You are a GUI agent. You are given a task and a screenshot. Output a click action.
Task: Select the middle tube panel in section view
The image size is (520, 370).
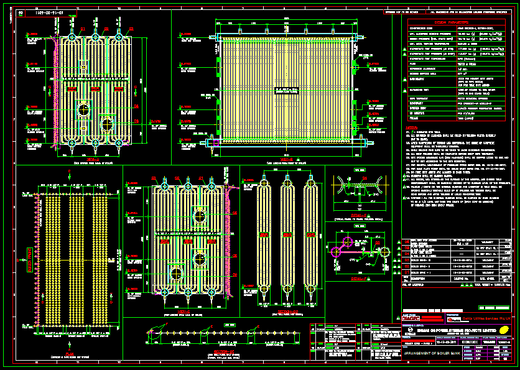pos(287,236)
